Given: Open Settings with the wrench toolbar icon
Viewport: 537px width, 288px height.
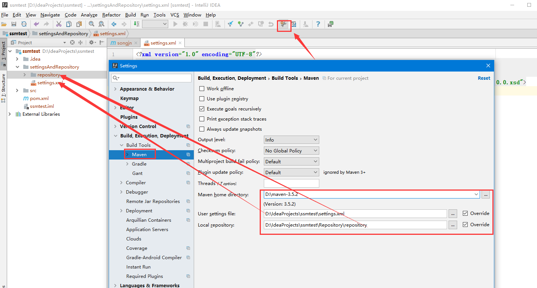Looking at the screenshot, I should (284, 24).
